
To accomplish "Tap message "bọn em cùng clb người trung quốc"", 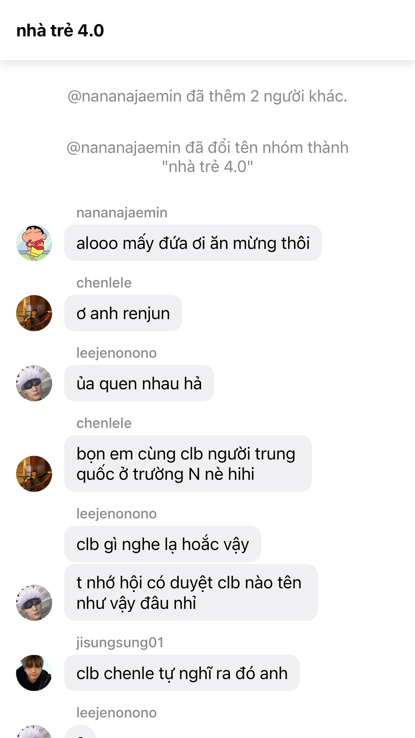I will 188,464.
